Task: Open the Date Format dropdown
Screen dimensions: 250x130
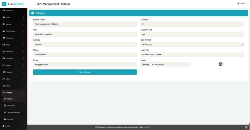Action: pyautogui.click(x=192, y=44)
